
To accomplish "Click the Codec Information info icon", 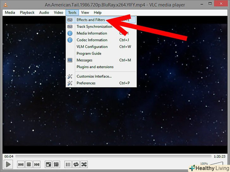I will click(70, 40).
